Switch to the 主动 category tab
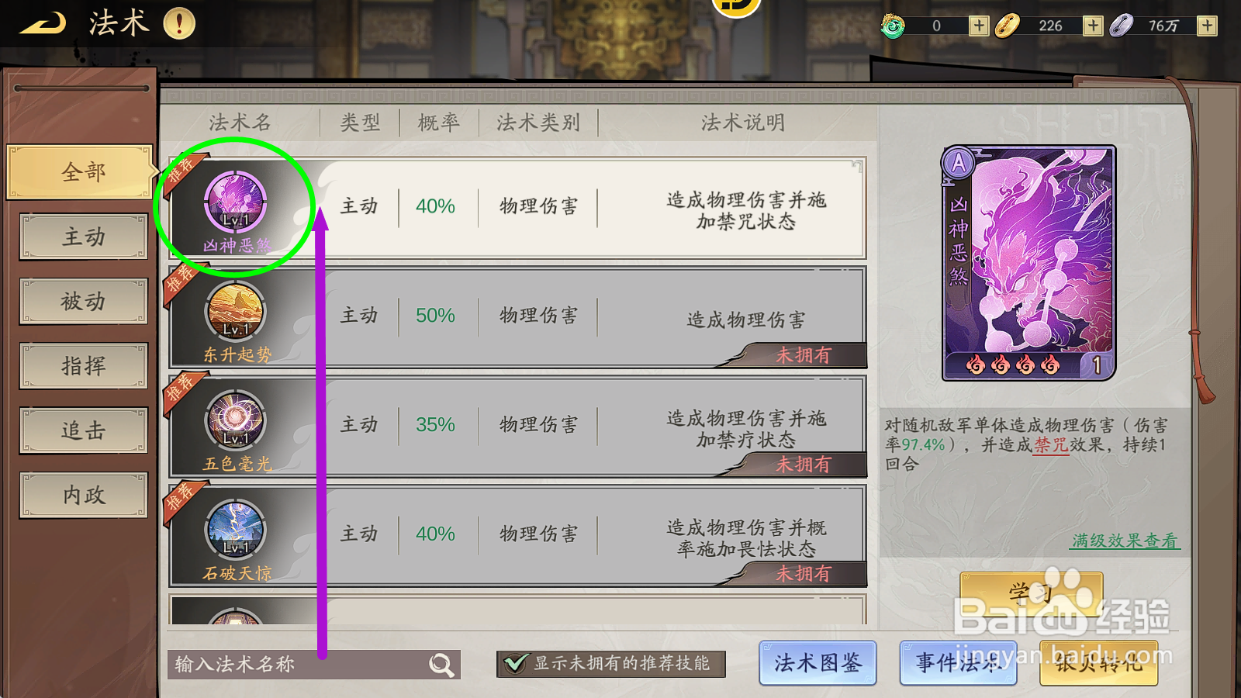 pyautogui.click(x=84, y=237)
